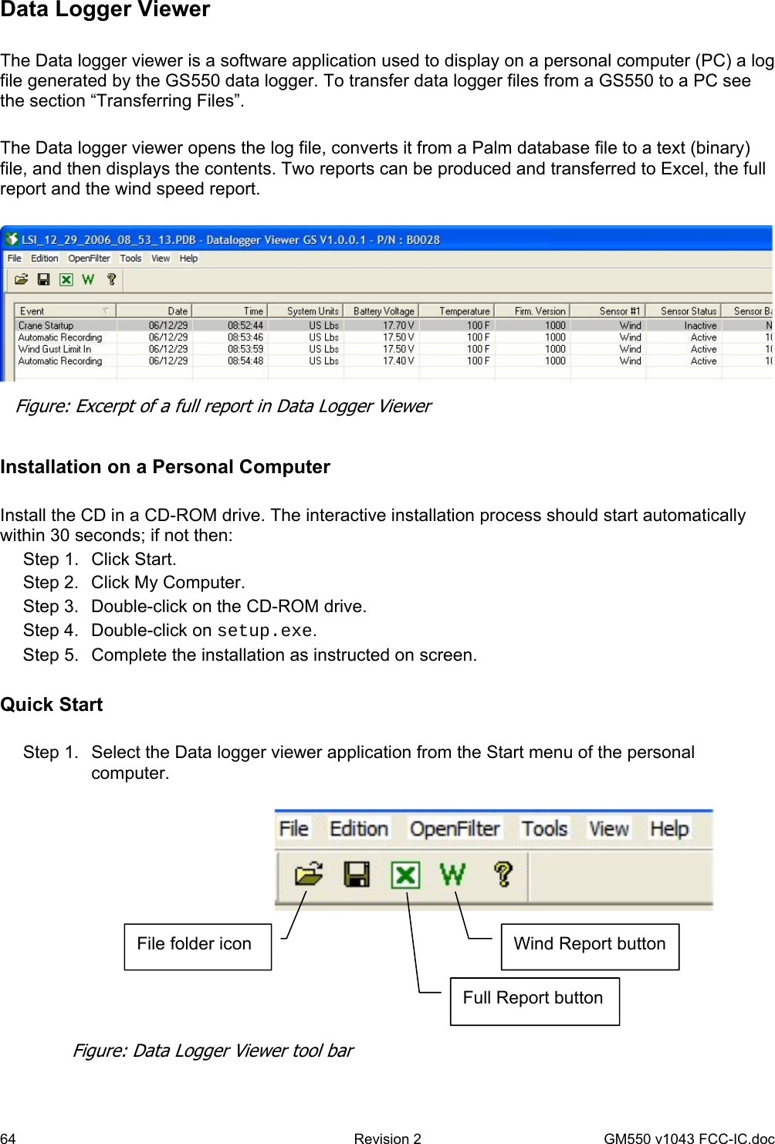775x1144 pixels.
Task: Open the small File menu in the Datalogger Viewer window
Action: pyautogui.click(x=15, y=259)
